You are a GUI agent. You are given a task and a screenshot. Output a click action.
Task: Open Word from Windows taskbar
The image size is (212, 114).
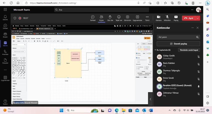(x=151, y=110)
